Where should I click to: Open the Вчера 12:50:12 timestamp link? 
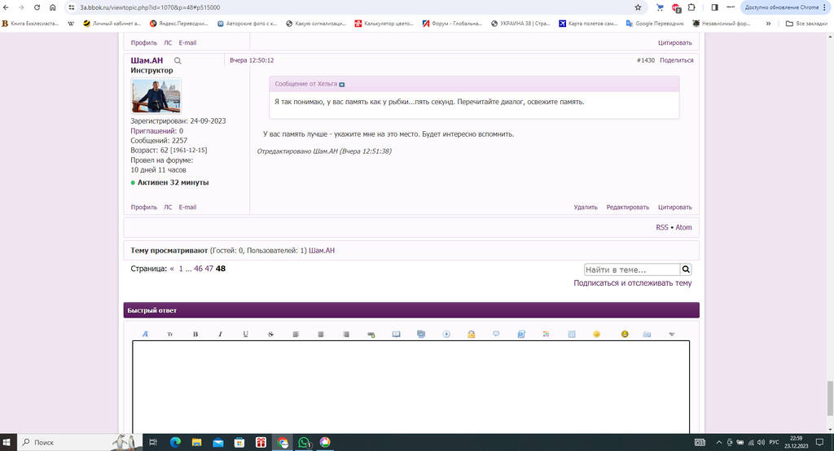[x=252, y=60]
